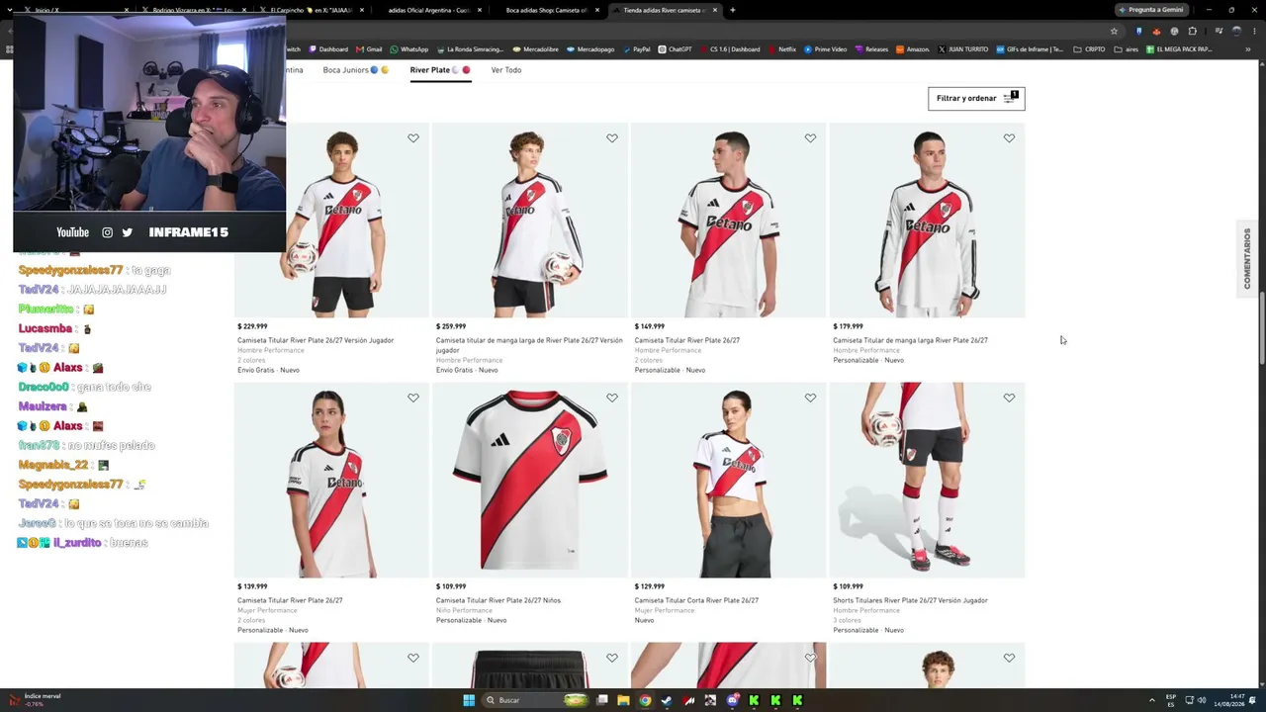This screenshot has width=1266, height=712.
Task: Open 'Shorts Titulares River Plate 26/27 Versión Jugador' link
Action: click(910, 600)
